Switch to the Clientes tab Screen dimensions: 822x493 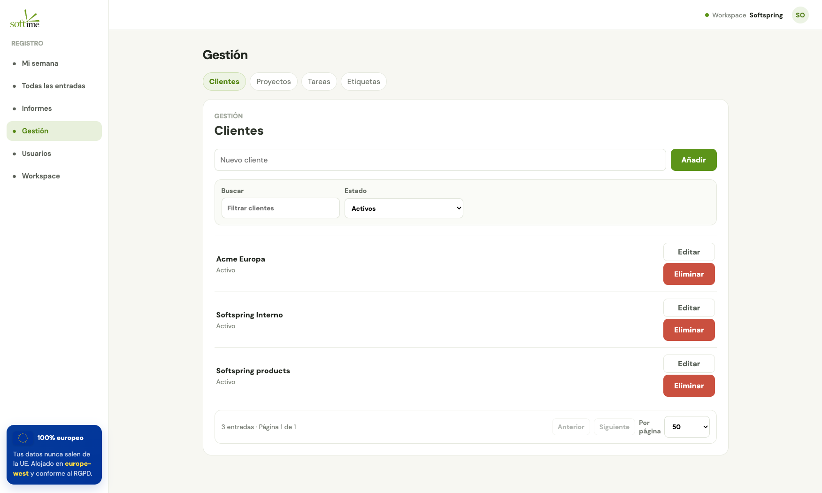[x=224, y=82]
